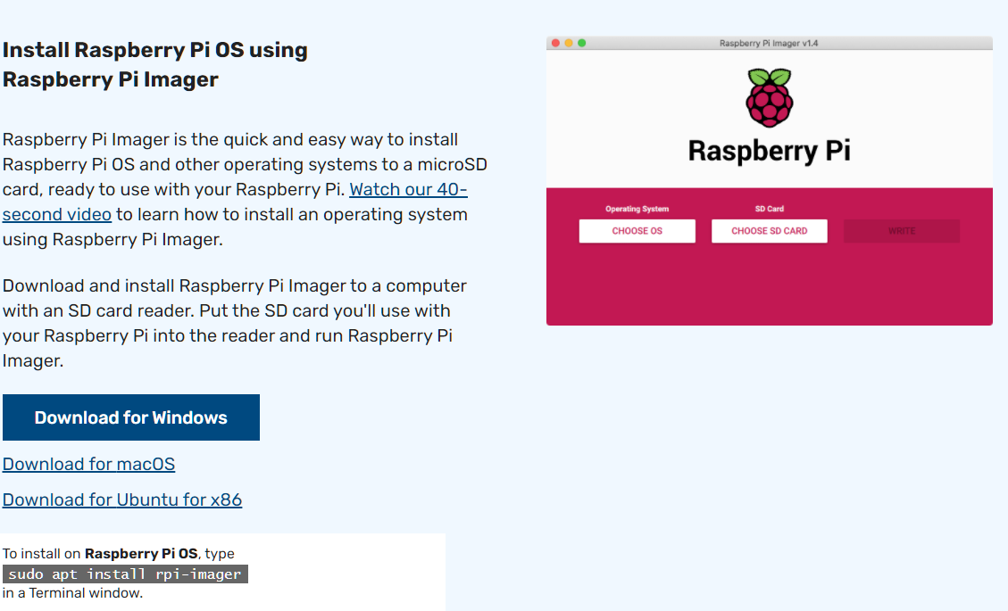Click the Download for Windows button
This screenshot has width=1008, height=611.
pyautogui.click(x=131, y=417)
